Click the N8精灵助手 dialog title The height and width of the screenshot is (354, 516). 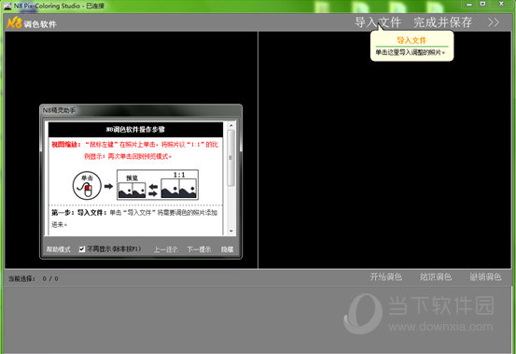point(59,110)
